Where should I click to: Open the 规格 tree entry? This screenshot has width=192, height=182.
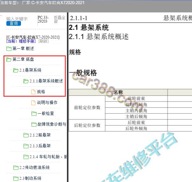click(x=41, y=92)
